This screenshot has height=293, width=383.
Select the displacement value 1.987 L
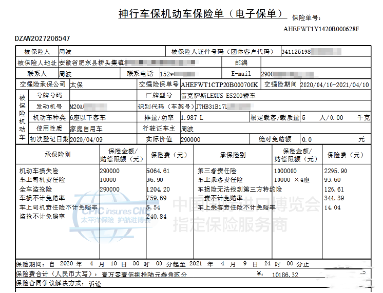point(192,117)
